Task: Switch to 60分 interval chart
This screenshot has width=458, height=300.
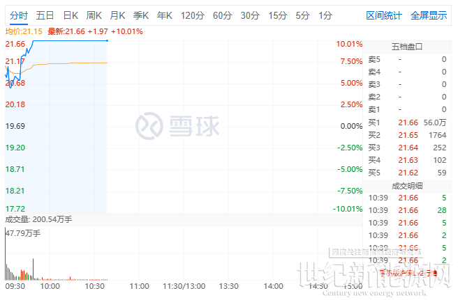Action: point(222,15)
